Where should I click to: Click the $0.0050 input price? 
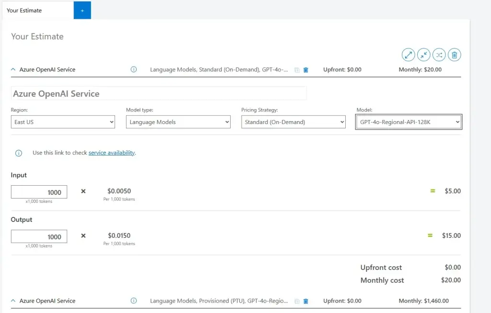pos(119,191)
